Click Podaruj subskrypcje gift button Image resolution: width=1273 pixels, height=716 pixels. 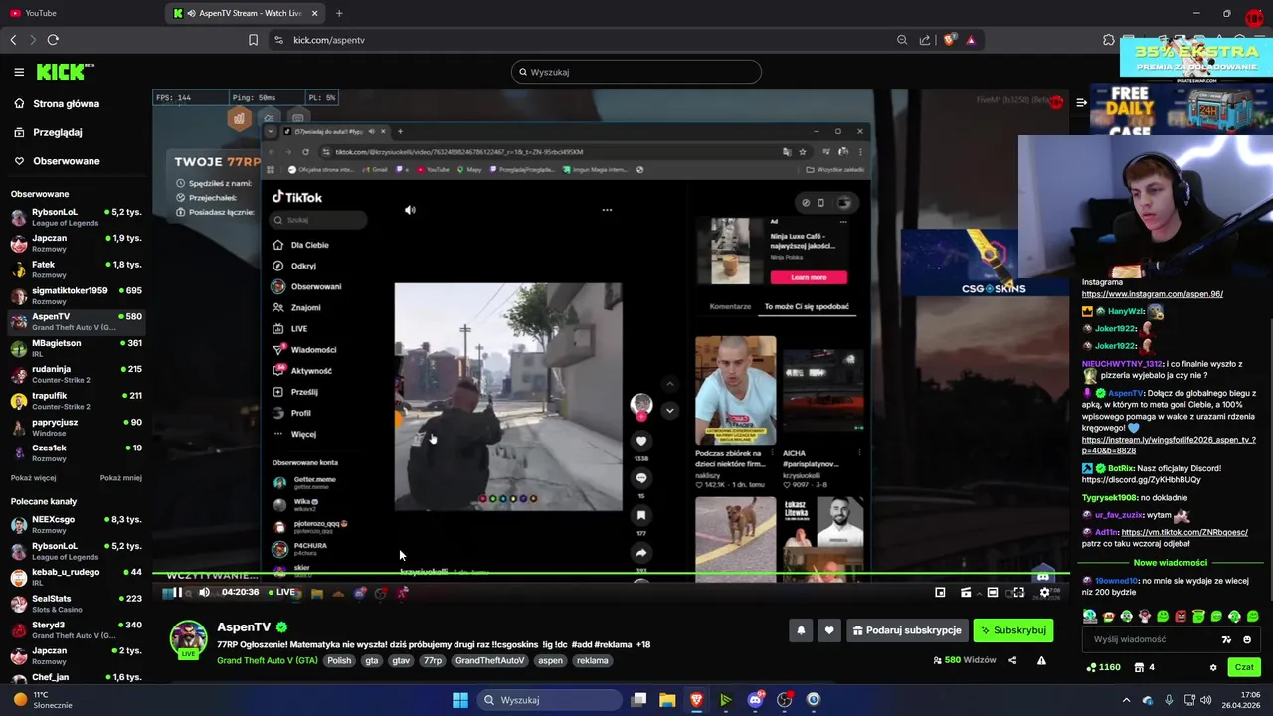click(x=907, y=630)
